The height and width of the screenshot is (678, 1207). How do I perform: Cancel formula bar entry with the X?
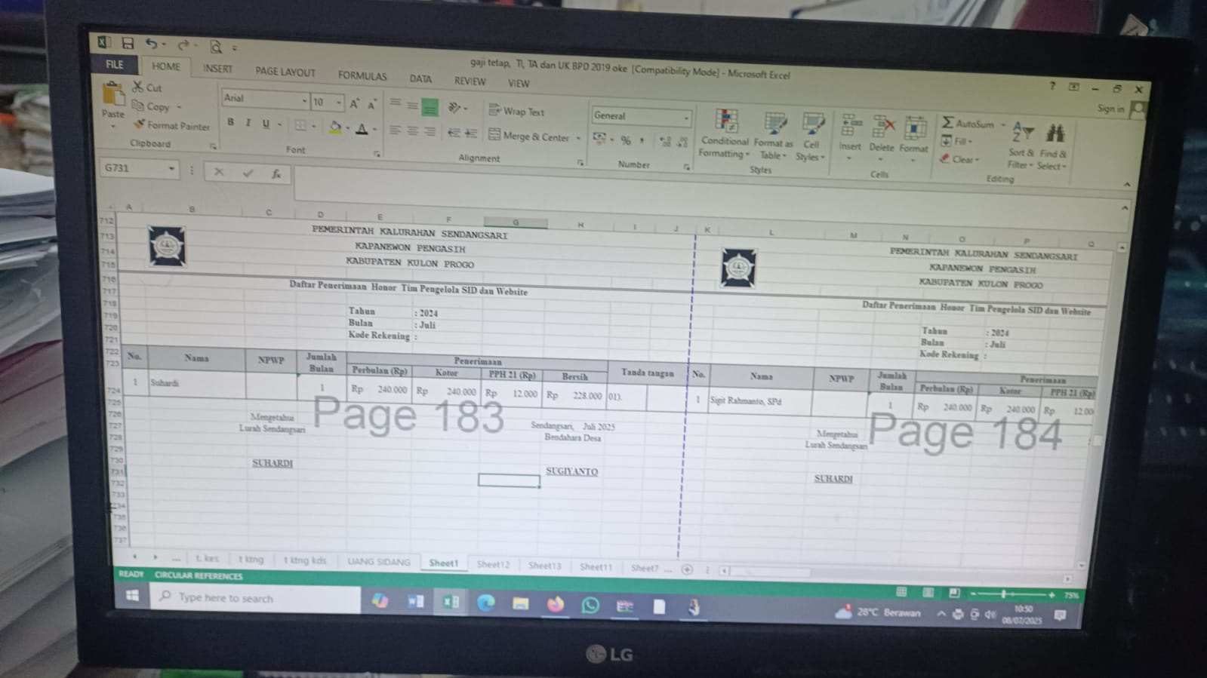pyautogui.click(x=219, y=172)
